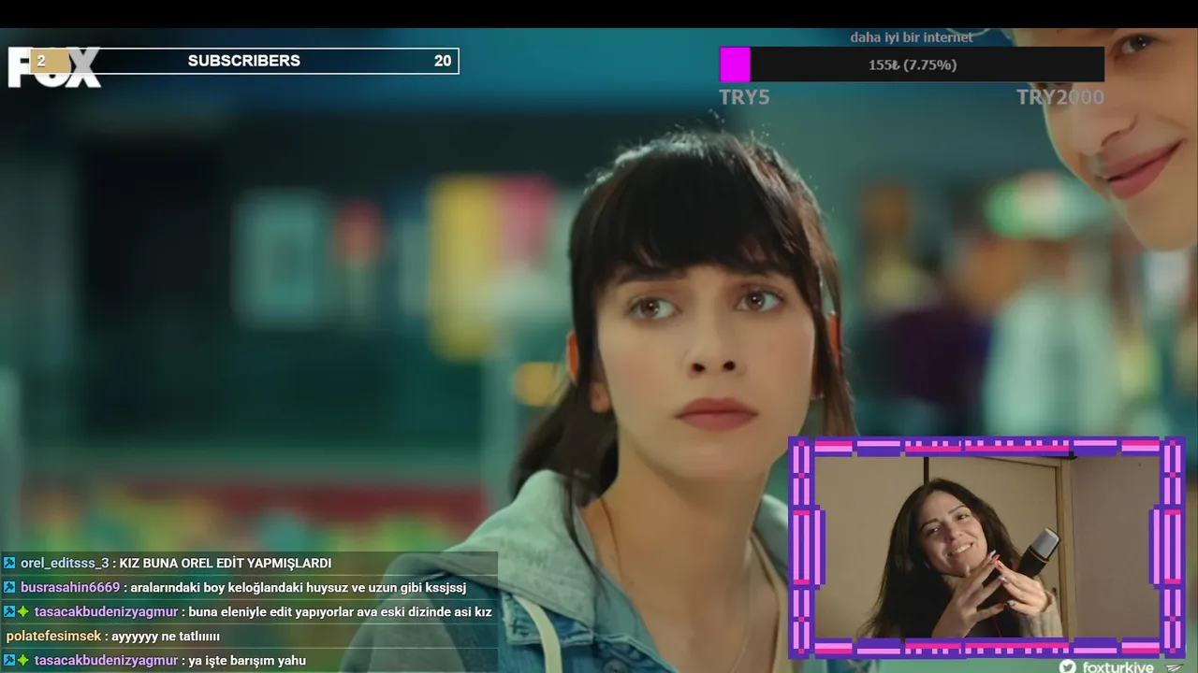Click the donation goal bar reading 155₺ (7.75%)
The width and height of the screenshot is (1198, 673).
(912, 64)
